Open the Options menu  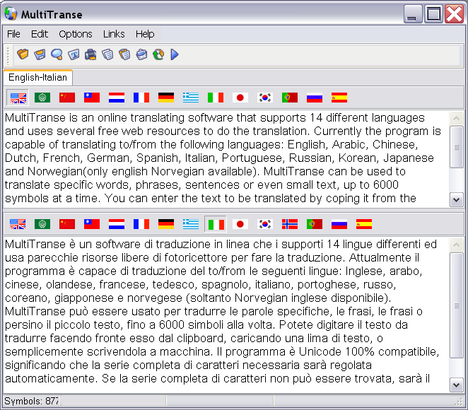pos(76,34)
